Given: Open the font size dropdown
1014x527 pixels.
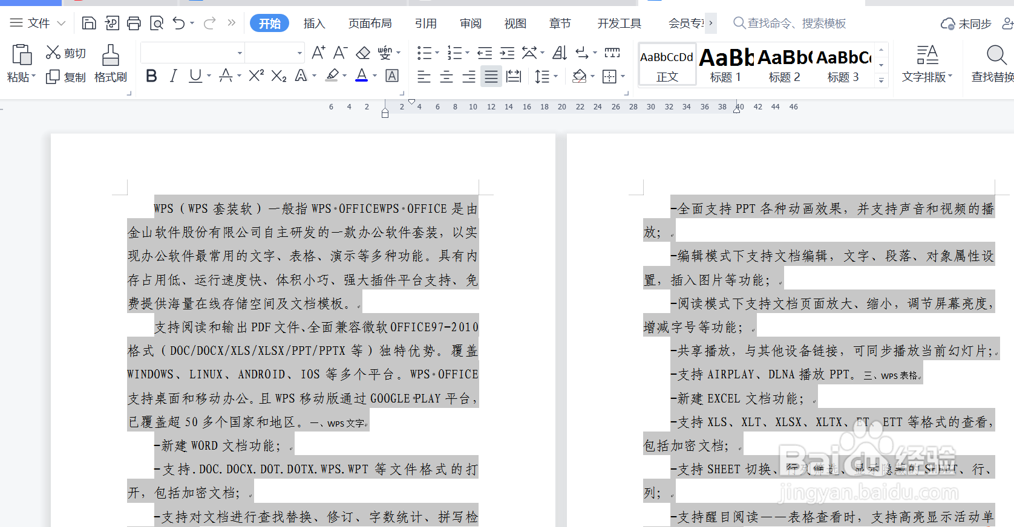Looking at the screenshot, I should tap(299, 53).
